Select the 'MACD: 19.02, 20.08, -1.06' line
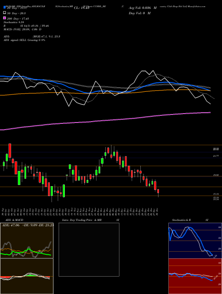This screenshot has width=222, height=294. click(23, 29)
